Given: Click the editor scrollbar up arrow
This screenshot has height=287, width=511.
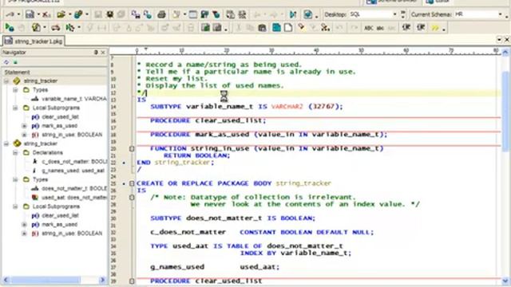Looking at the screenshot, I should pyautogui.click(x=505, y=52).
